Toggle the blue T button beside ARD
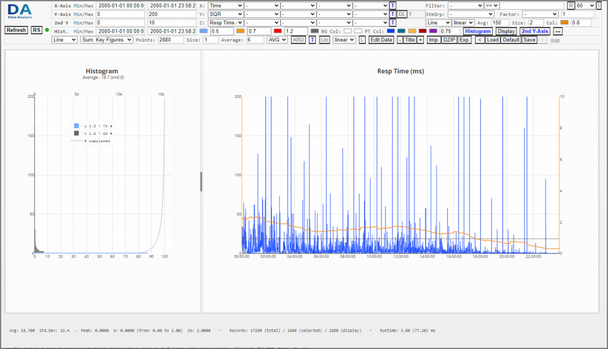 pyautogui.click(x=312, y=40)
